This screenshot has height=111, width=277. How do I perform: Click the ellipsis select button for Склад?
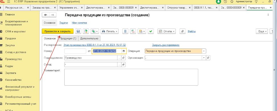[119, 64]
